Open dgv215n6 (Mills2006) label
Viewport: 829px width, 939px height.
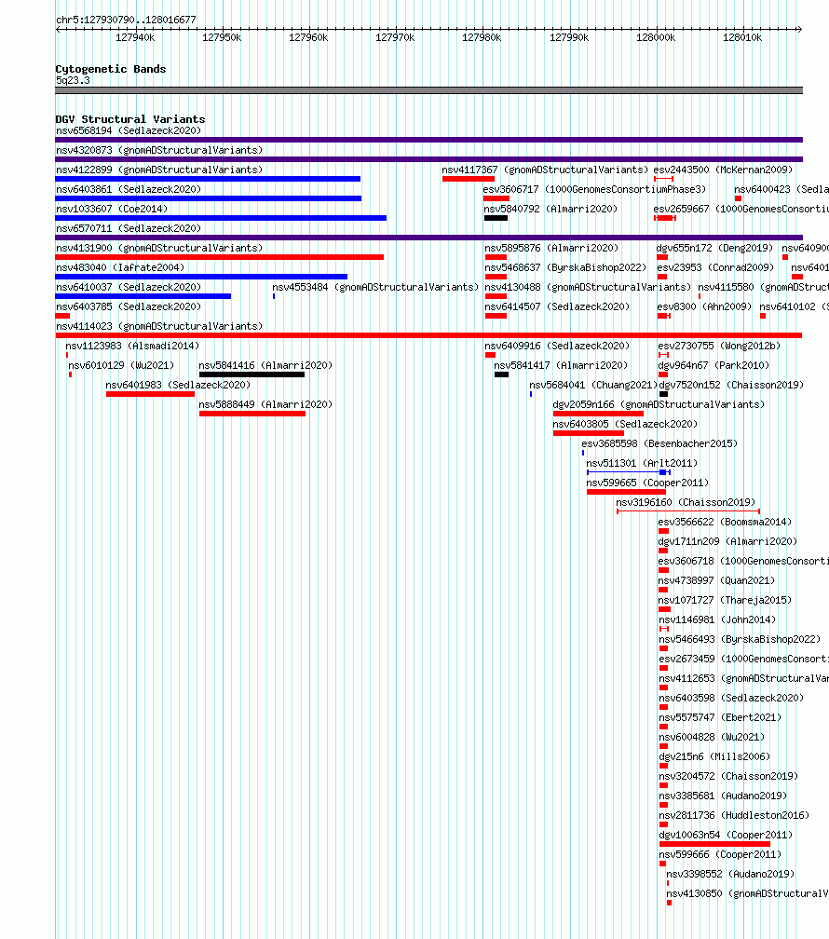coord(714,757)
